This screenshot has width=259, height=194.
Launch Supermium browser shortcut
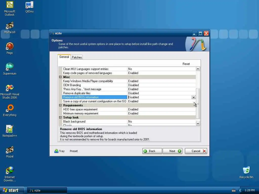click(10, 69)
